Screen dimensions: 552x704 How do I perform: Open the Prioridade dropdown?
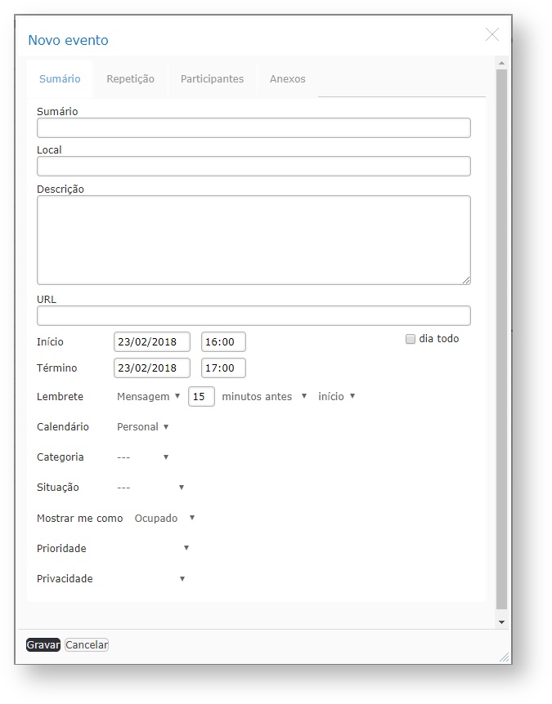pyautogui.click(x=154, y=549)
